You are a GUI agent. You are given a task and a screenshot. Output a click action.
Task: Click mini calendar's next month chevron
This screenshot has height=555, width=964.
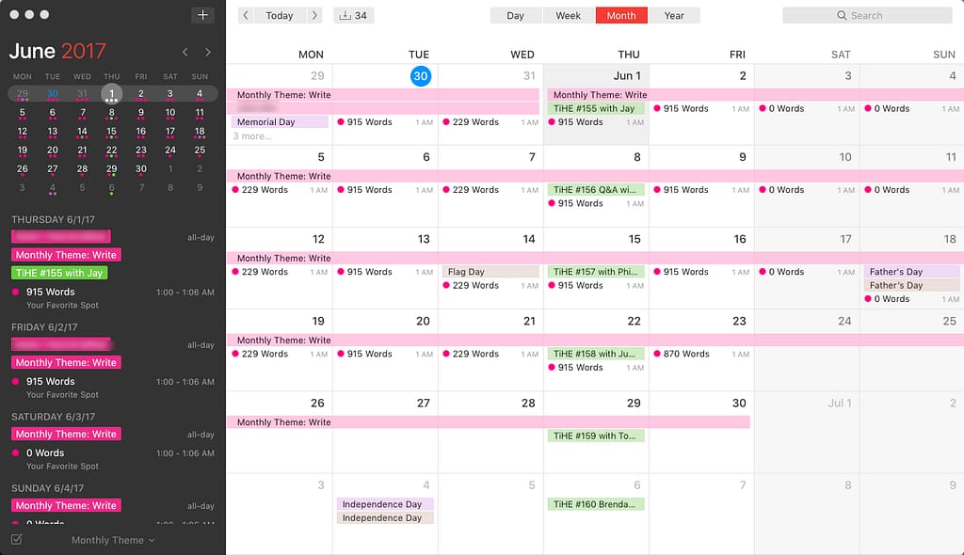point(208,52)
